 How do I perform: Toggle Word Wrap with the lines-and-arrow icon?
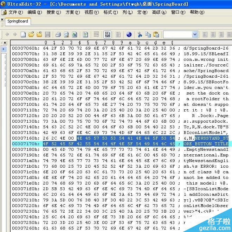[96, 34]
